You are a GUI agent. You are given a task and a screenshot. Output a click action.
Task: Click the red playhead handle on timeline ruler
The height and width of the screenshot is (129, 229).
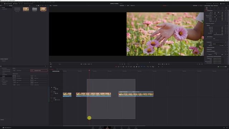89,70
